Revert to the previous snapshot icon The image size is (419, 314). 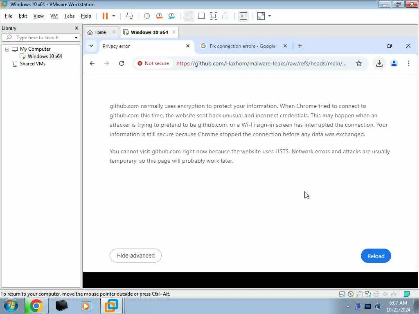pos(159,16)
